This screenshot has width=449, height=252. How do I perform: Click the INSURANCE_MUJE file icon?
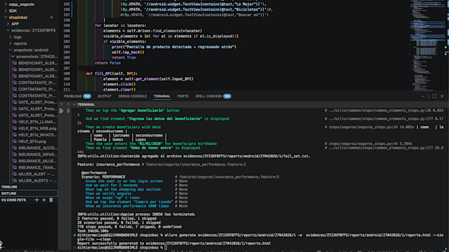(15, 161)
